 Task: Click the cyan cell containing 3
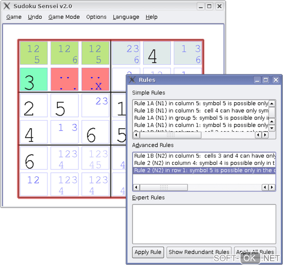34,79
